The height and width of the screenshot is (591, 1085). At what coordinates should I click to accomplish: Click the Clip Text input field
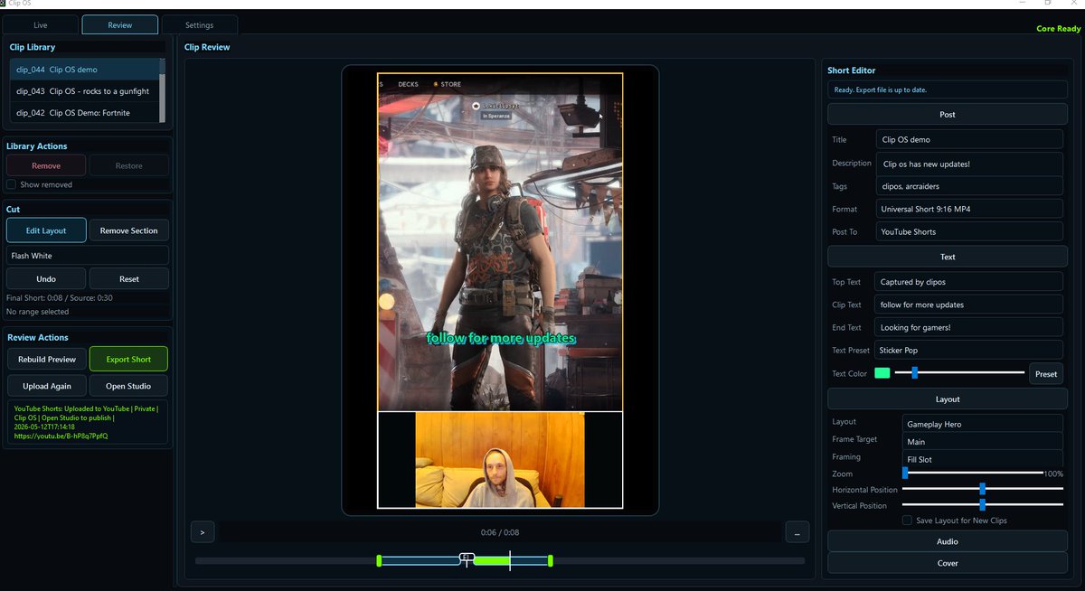(x=969, y=305)
